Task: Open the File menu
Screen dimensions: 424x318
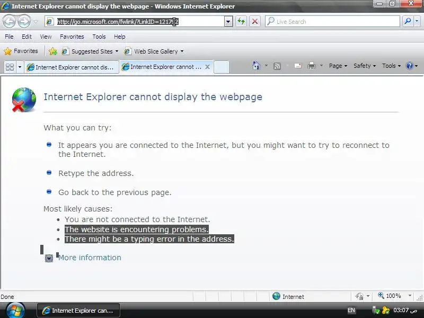Action: [x=9, y=37]
